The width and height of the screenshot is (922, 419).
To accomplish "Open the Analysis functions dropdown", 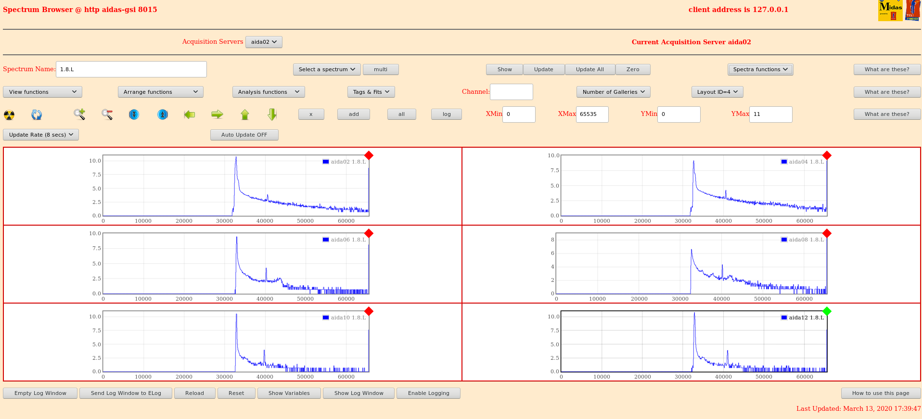I will 269,92.
